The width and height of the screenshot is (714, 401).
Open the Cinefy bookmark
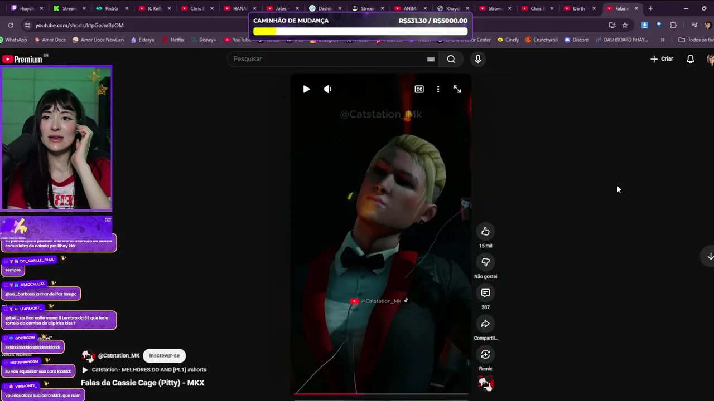click(x=508, y=40)
